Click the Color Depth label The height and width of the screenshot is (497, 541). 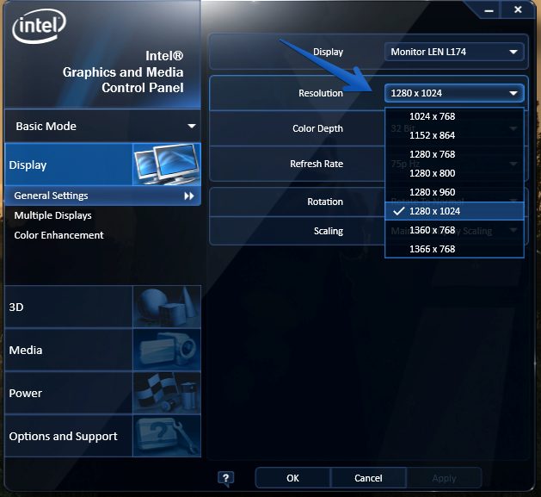(317, 128)
